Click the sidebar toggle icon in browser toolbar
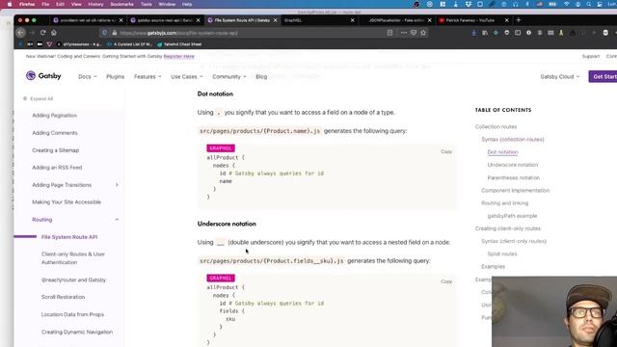 pos(518,33)
